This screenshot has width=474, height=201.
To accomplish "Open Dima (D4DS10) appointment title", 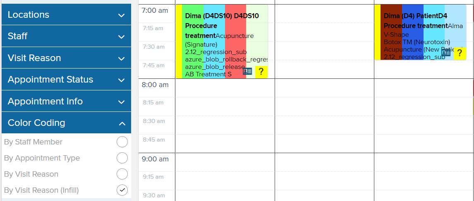I will point(222,16).
